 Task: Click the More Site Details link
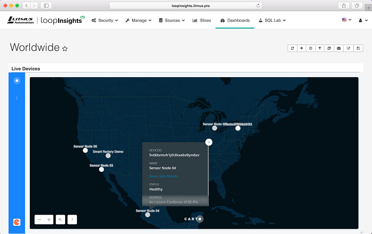(x=164, y=176)
